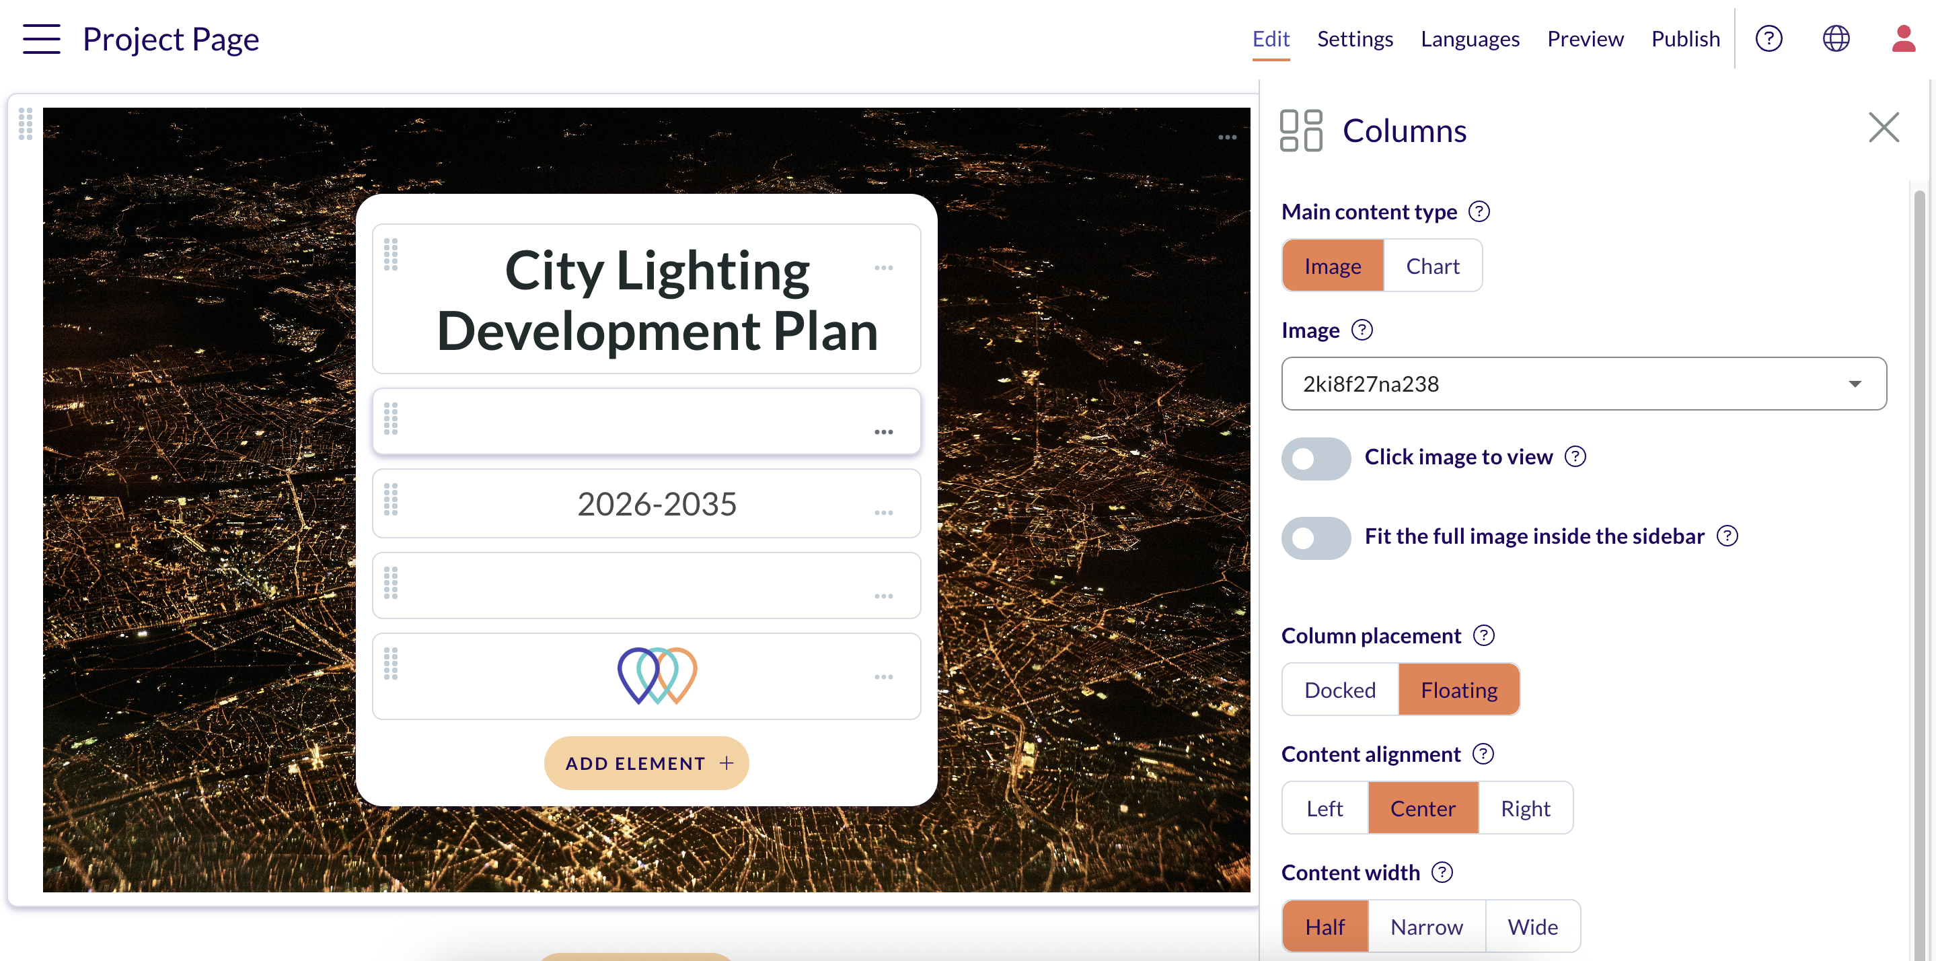The width and height of the screenshot is (1936, 961).
Task: Show help for Click image to view
Action: pos(1575,456)
